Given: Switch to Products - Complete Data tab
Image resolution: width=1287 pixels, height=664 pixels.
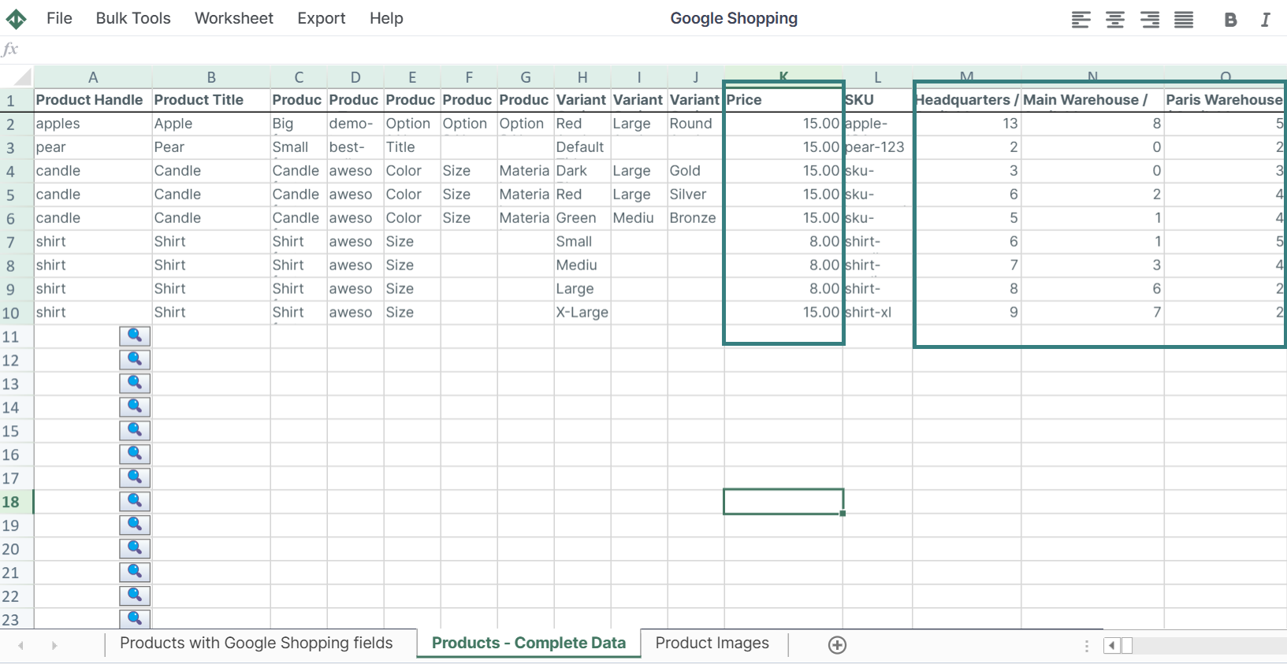Looking at the screenshot, I should tap(529, 644).
